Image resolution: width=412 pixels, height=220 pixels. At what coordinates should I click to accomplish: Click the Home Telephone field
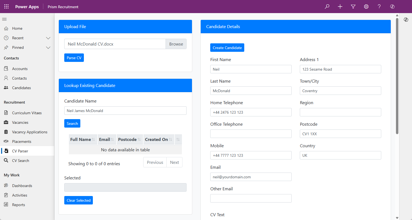click(x=251, y=112)
